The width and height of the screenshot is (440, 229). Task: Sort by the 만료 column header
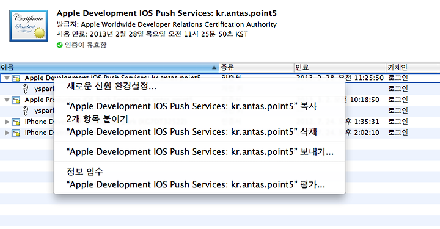[340, 67]
